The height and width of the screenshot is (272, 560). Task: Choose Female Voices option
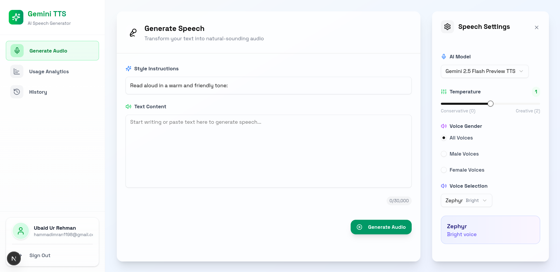point(444,170)
